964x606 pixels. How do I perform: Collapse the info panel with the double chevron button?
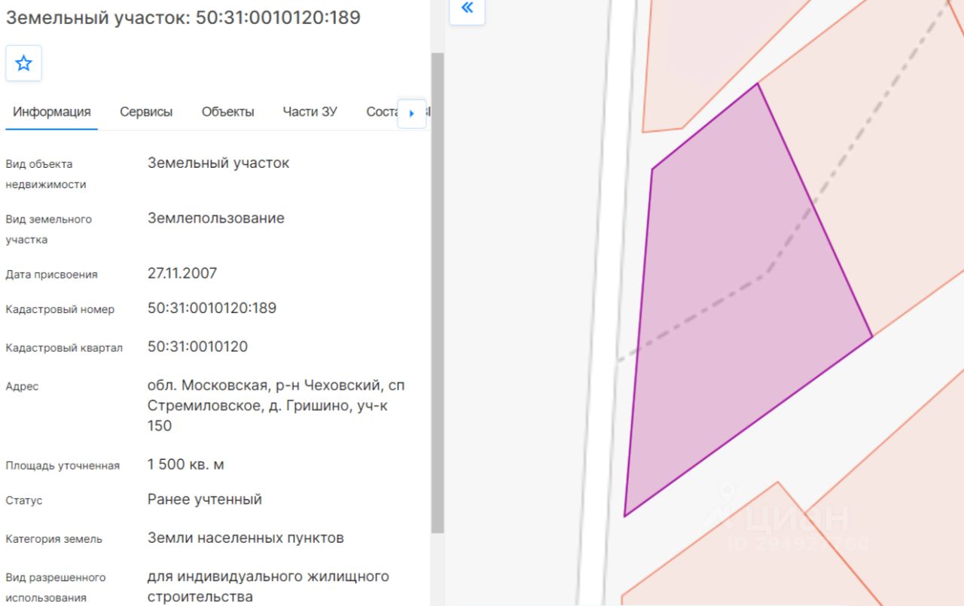coord(467,9)
